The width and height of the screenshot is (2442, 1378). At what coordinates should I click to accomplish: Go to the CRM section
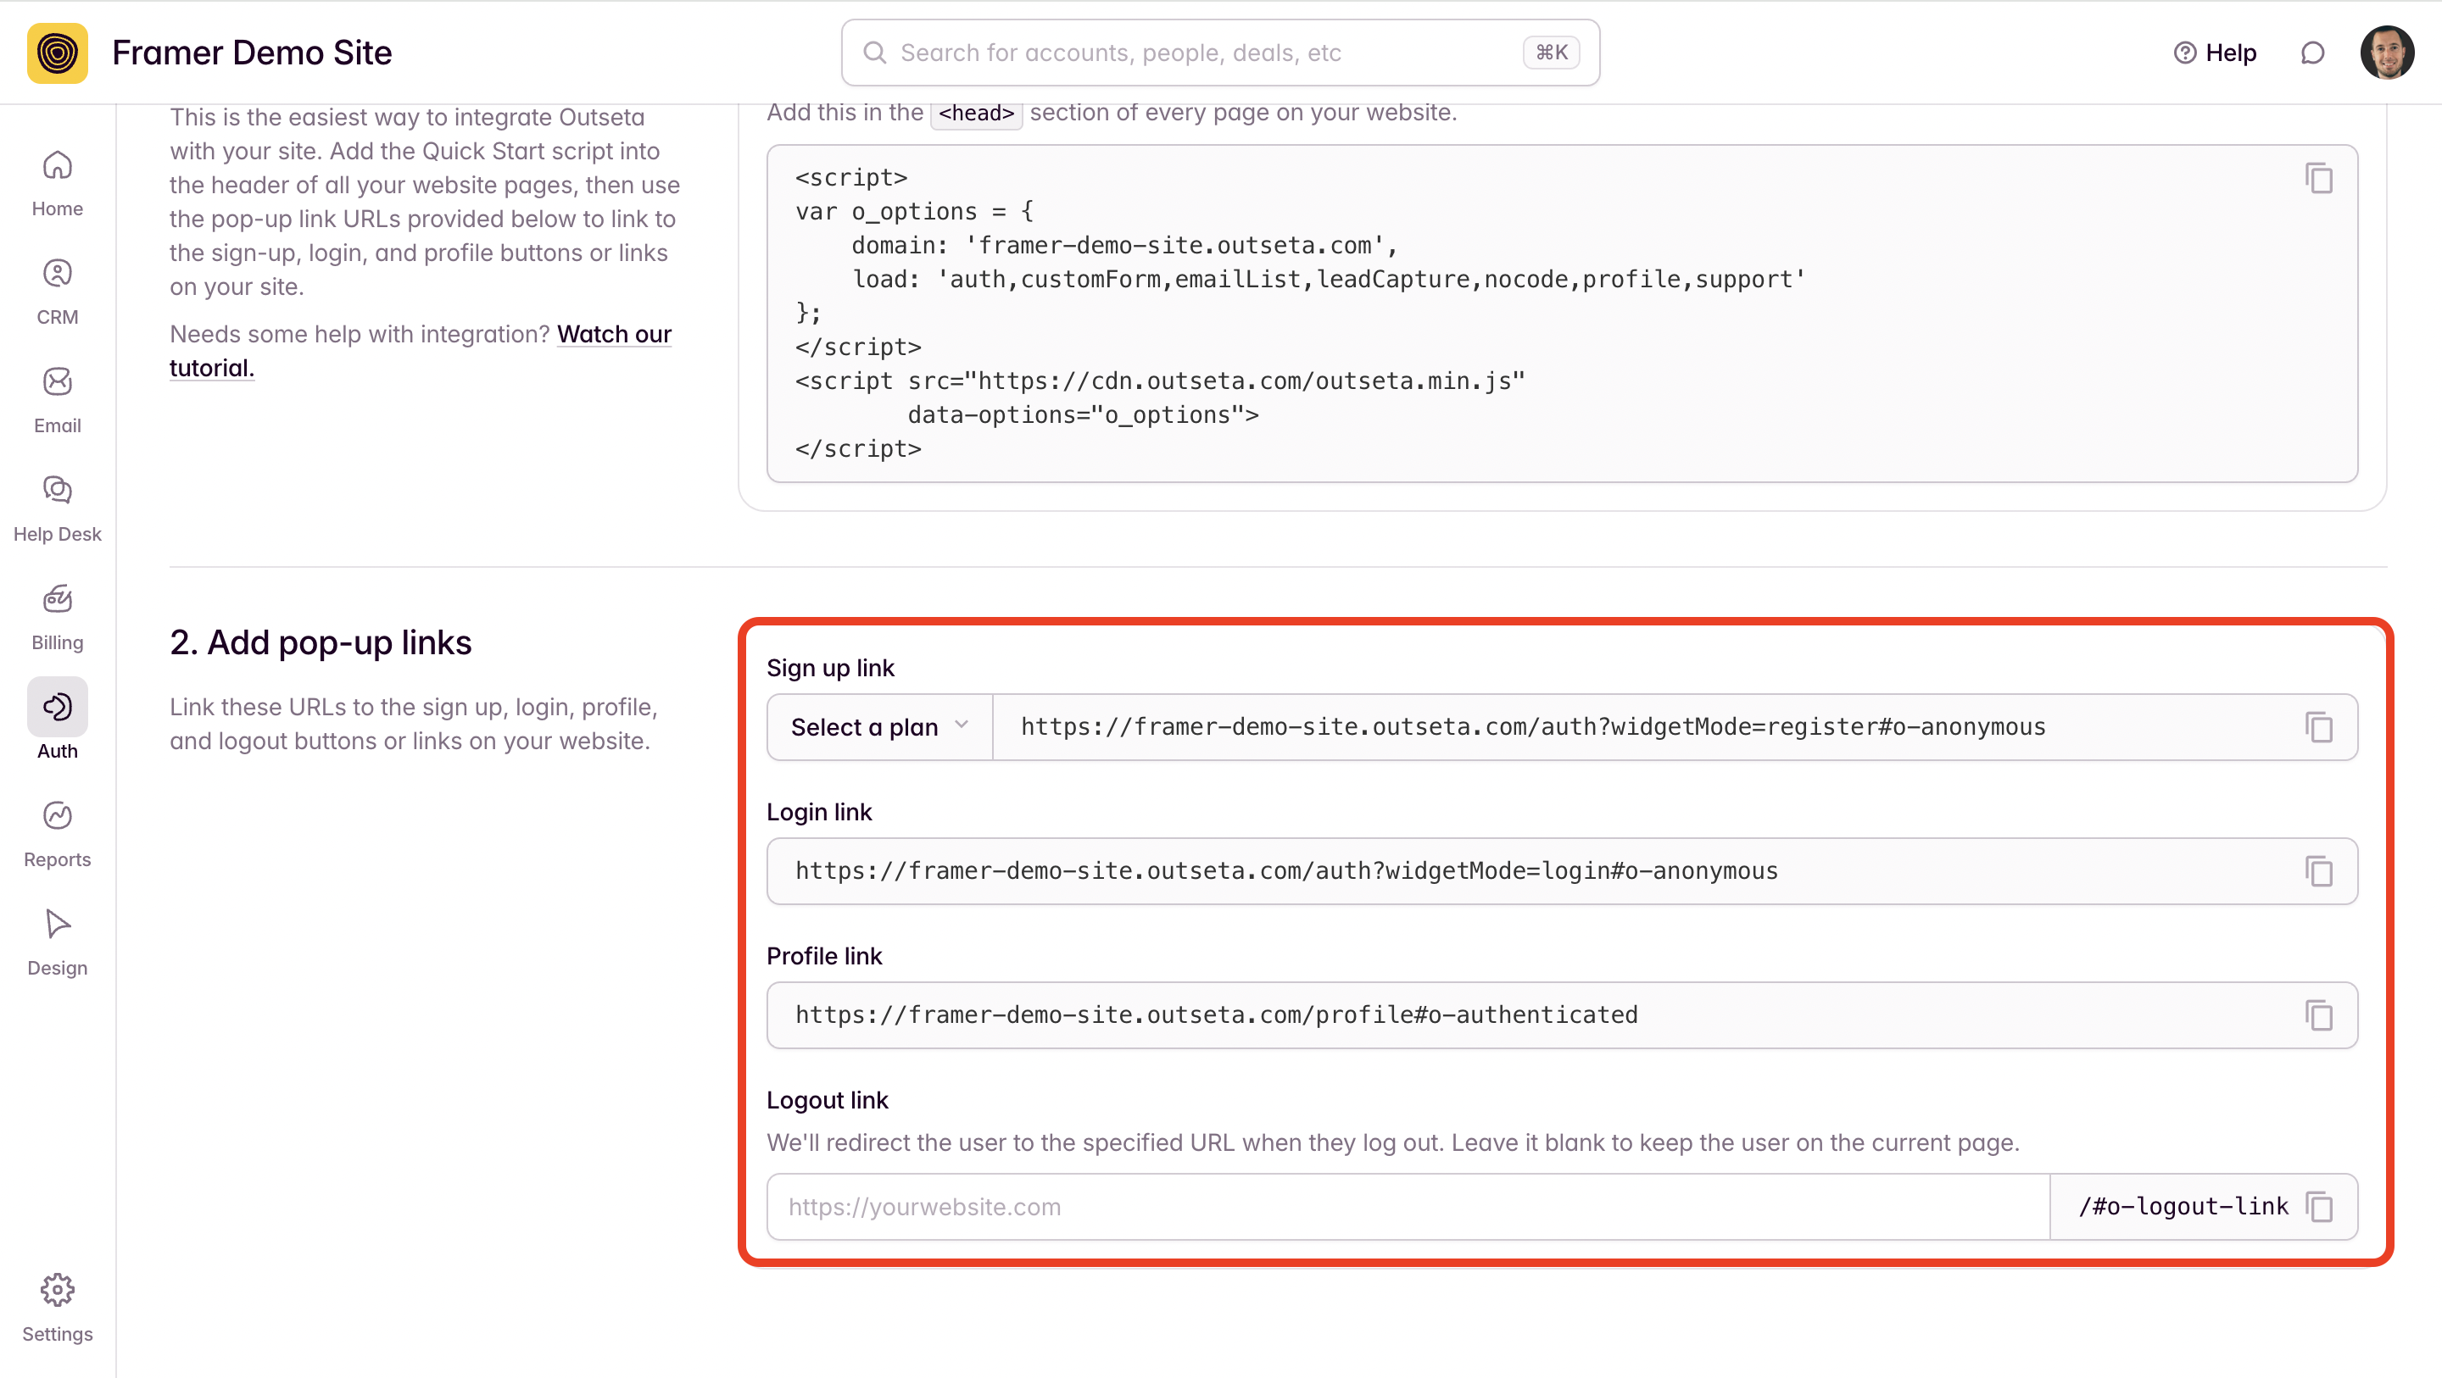pyautogui.click(x=57, y=291)
